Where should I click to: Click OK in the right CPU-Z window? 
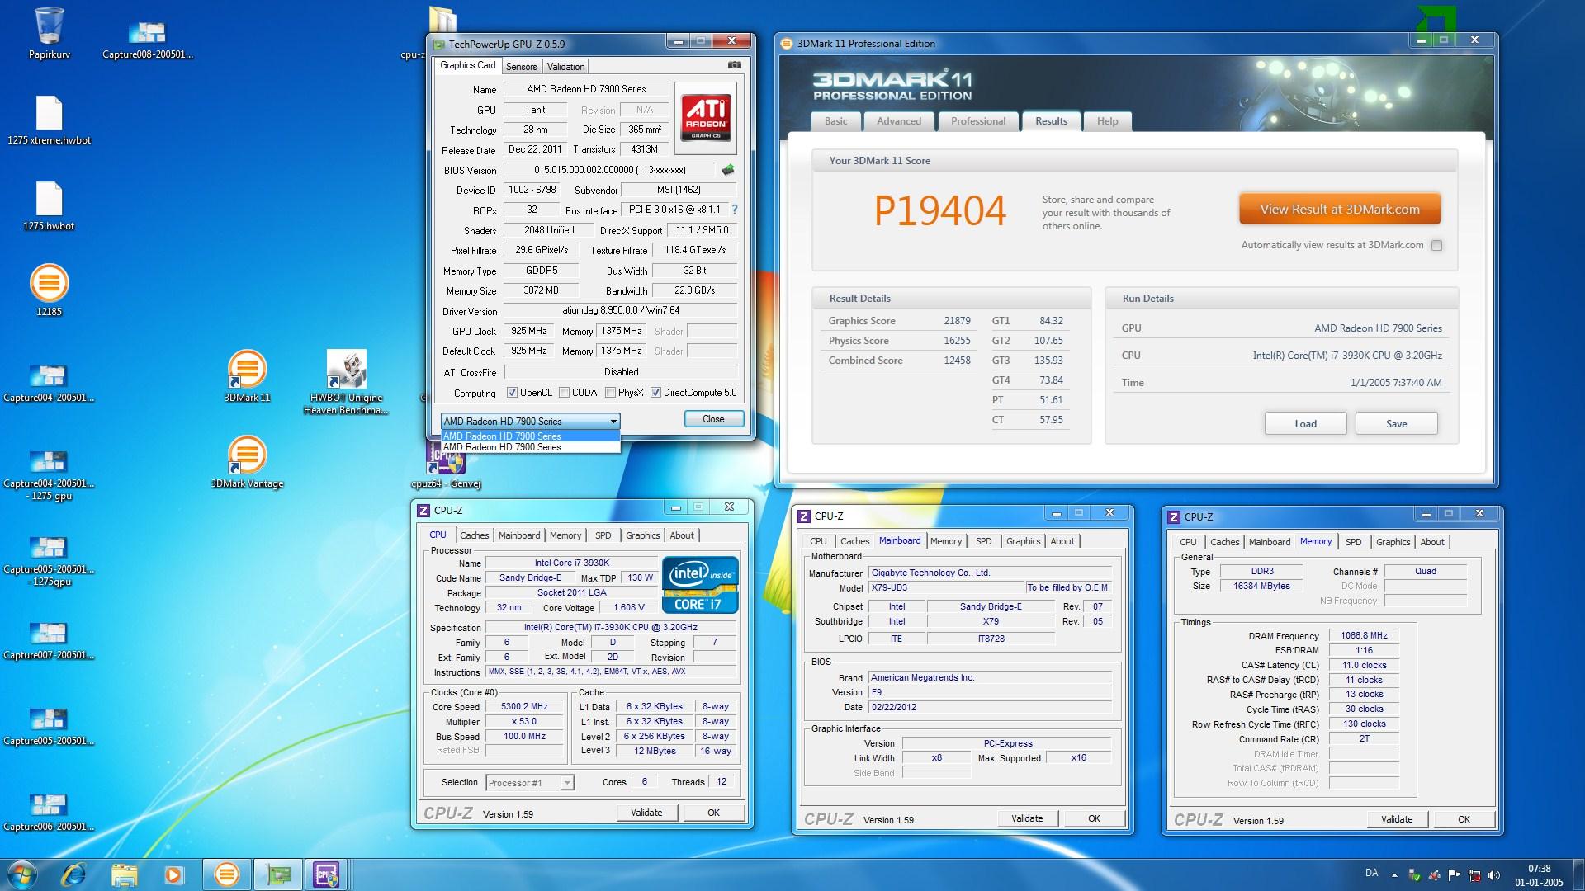(1464, 819)
